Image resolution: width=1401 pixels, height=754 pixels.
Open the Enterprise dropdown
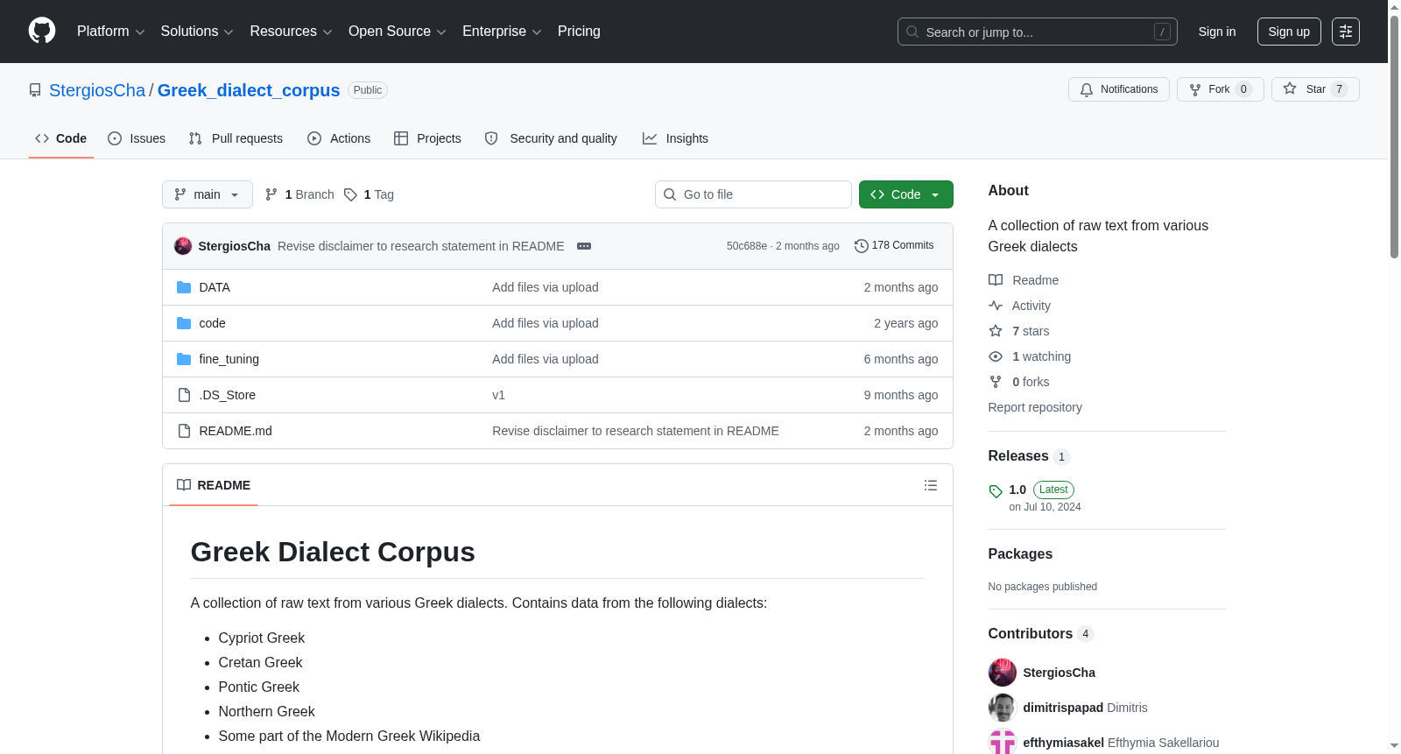click(502, 32)
